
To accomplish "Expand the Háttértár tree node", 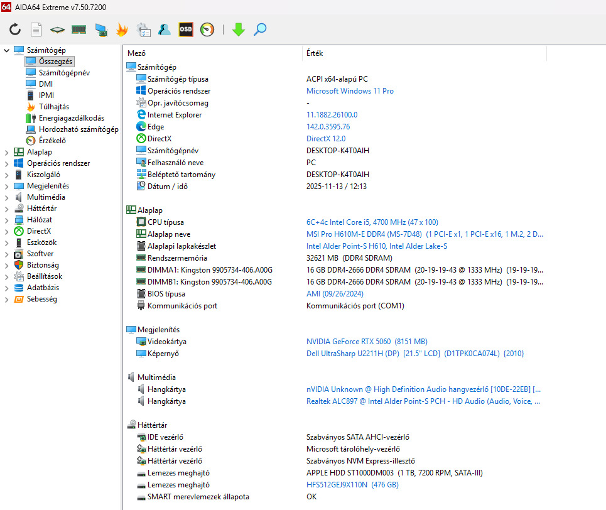I will click(6, 209).
